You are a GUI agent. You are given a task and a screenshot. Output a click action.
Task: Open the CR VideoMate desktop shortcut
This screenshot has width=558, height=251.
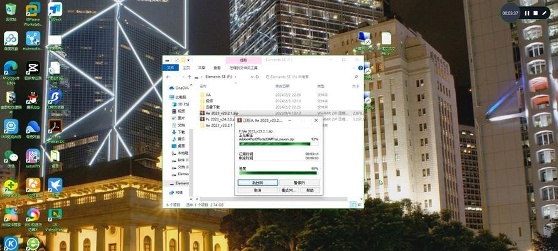click(x=55, y=220)
